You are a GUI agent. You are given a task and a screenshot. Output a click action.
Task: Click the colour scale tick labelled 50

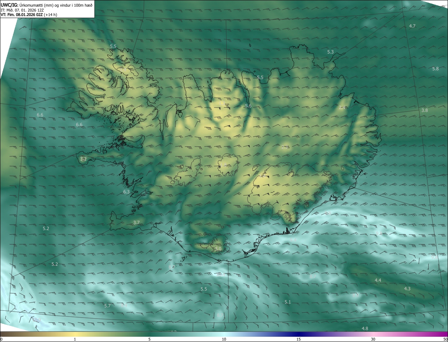click(x=445, y=339)
